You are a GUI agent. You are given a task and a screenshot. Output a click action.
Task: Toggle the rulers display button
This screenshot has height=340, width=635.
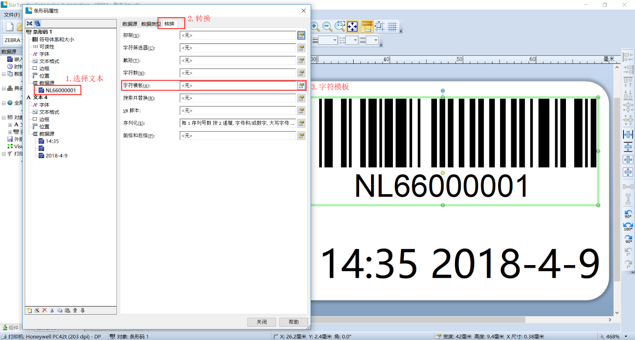coord(367,27)
